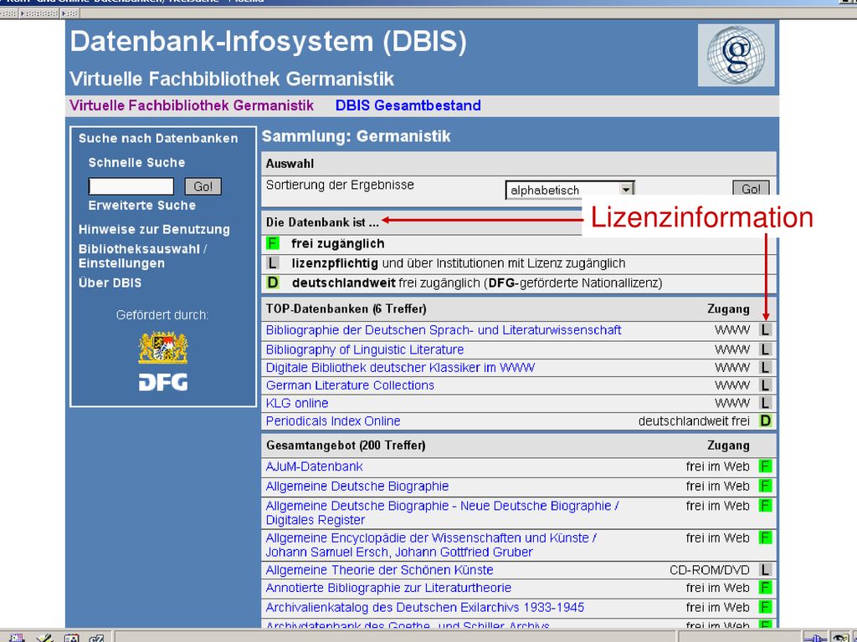Click the gray L icon in the legend
The width and height of the screenshot is (857, 642).
point(272,263)
